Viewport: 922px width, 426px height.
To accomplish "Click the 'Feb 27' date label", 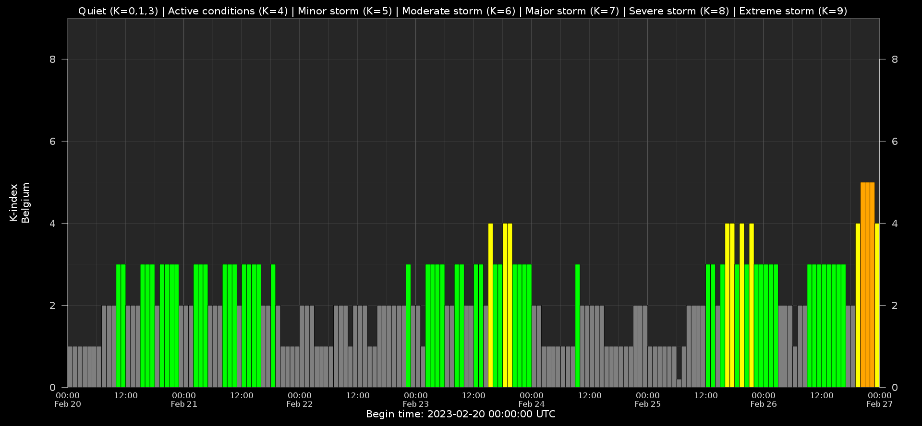I will tap(880, 404).
